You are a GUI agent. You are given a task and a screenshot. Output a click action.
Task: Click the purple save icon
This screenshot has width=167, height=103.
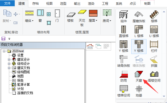(3, 39)
